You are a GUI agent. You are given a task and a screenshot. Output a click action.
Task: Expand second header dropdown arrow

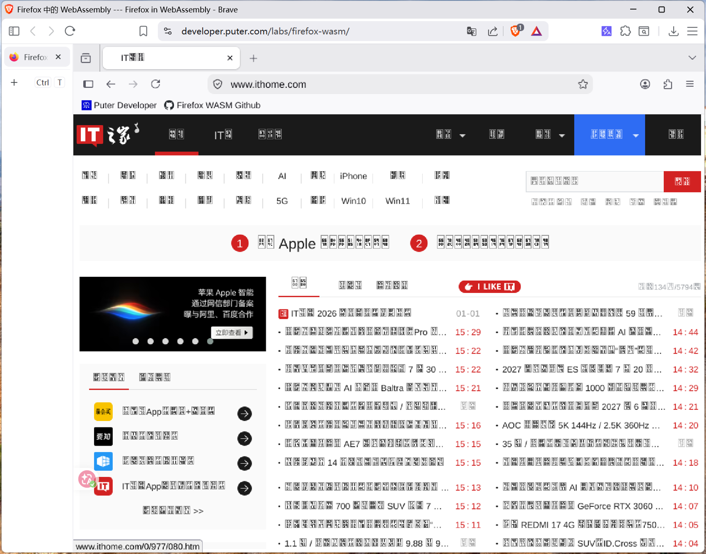pyautogui.click(x=562, y=135)
